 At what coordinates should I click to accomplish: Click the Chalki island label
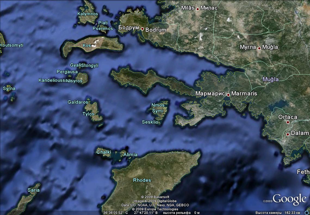pos(104,152)
